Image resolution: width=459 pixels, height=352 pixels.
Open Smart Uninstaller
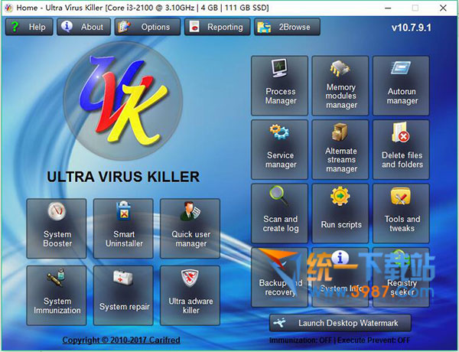123,229
